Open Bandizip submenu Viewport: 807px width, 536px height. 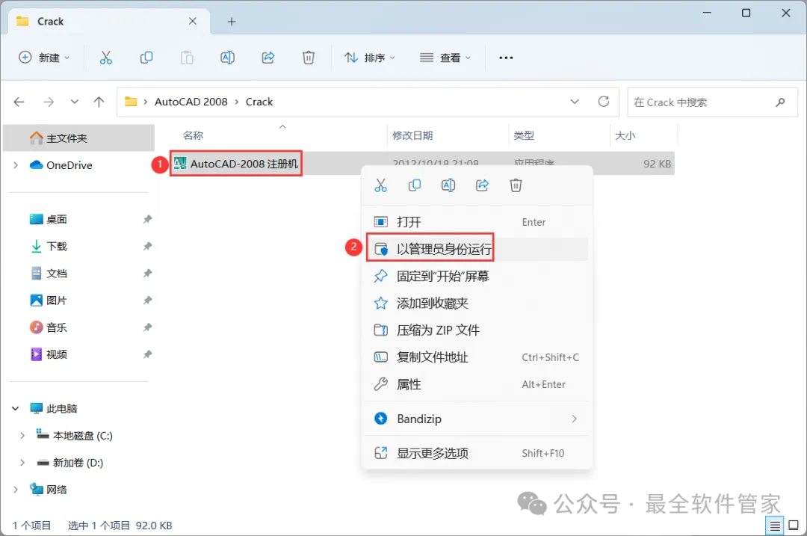(x=477, y=419)
